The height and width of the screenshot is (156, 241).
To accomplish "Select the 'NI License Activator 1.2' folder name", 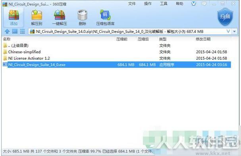I will [29, 58].
